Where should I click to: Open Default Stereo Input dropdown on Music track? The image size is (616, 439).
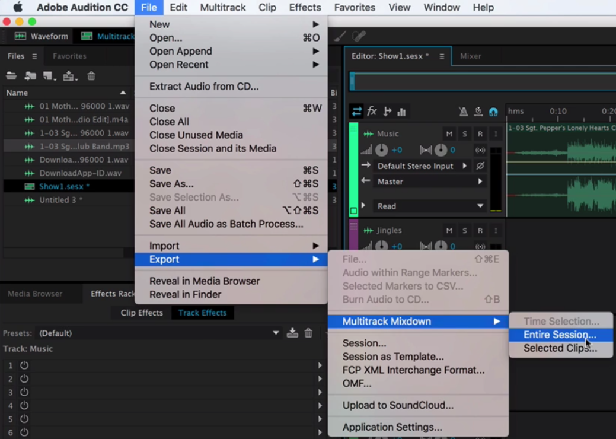pyautogui.click(x=423, y=166)
